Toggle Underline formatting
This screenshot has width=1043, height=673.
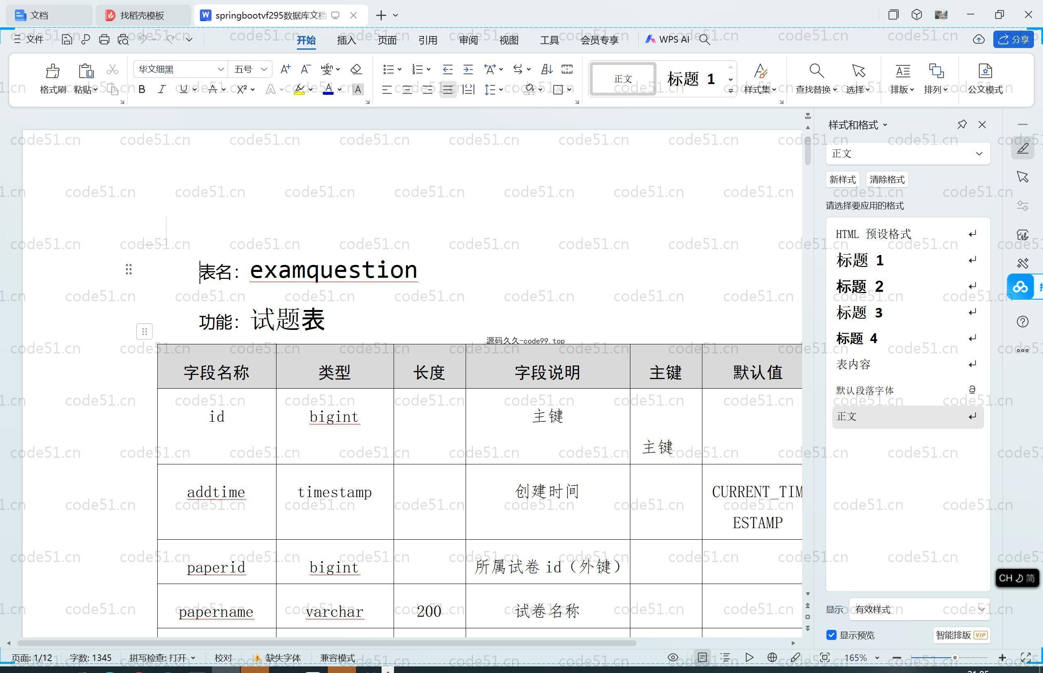pos(183,89)
